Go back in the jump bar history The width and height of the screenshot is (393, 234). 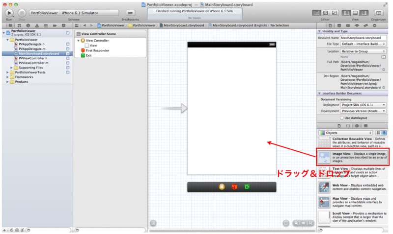point(84,25)
